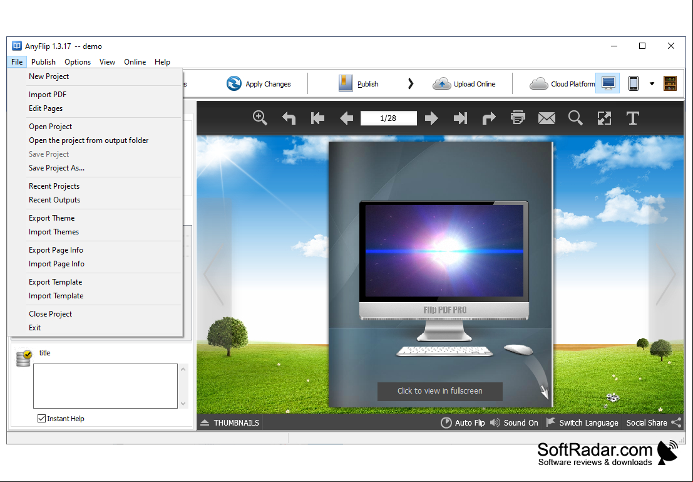Screen dimensions: 693x482
Task: Click the text T icon
Action: 633,118
